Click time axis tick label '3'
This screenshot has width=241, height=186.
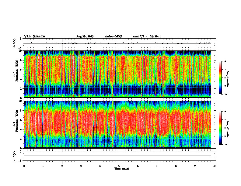pyautogui.click(x=81, y=166)
